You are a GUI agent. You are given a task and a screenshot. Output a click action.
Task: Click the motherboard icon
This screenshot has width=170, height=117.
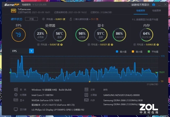point(86,89)
